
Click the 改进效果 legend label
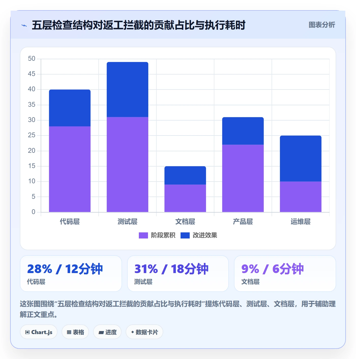tap(205, 235)
